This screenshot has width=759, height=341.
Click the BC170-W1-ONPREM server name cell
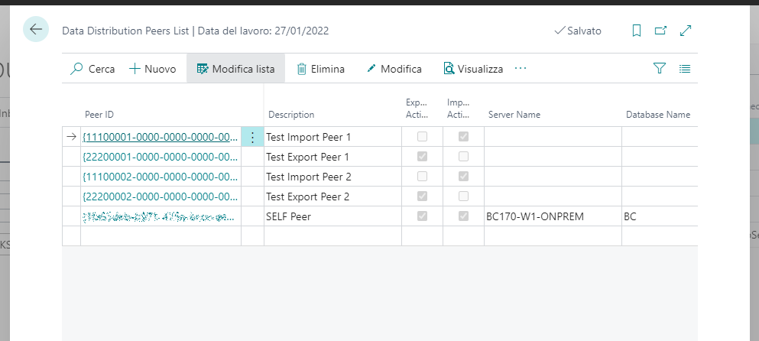[535, 216]
